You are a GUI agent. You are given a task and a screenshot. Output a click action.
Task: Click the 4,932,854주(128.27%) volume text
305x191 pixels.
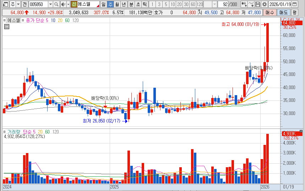pyautogui.click(x=24, y=137)
